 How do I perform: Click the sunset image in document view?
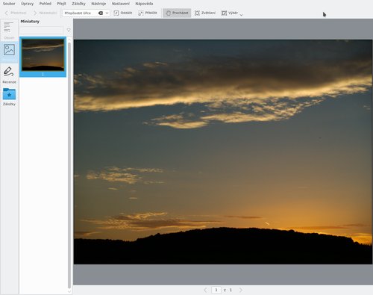(223, 152)
